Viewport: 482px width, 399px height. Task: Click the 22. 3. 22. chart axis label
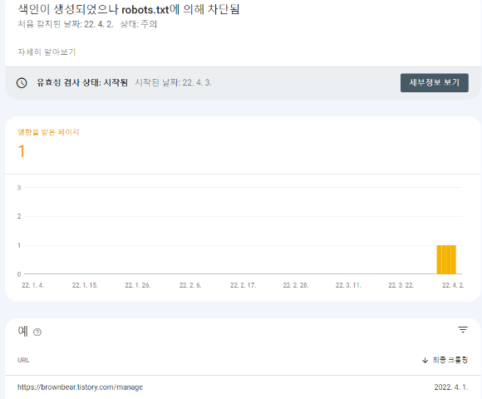point(401,285)
